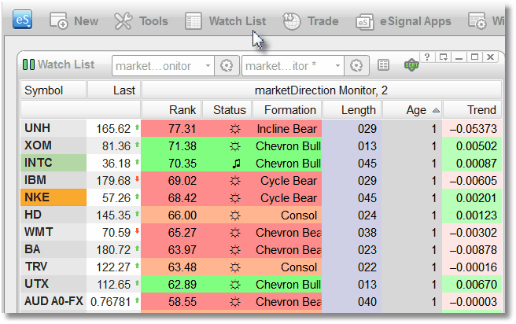
Task: Sort by the Formation column header
Action: point(287,110)
